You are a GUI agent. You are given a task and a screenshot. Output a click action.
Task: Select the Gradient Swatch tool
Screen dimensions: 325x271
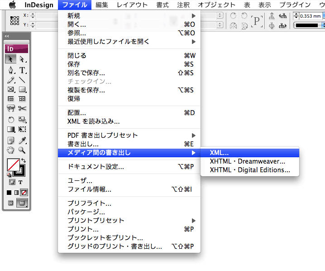point(11,129)
